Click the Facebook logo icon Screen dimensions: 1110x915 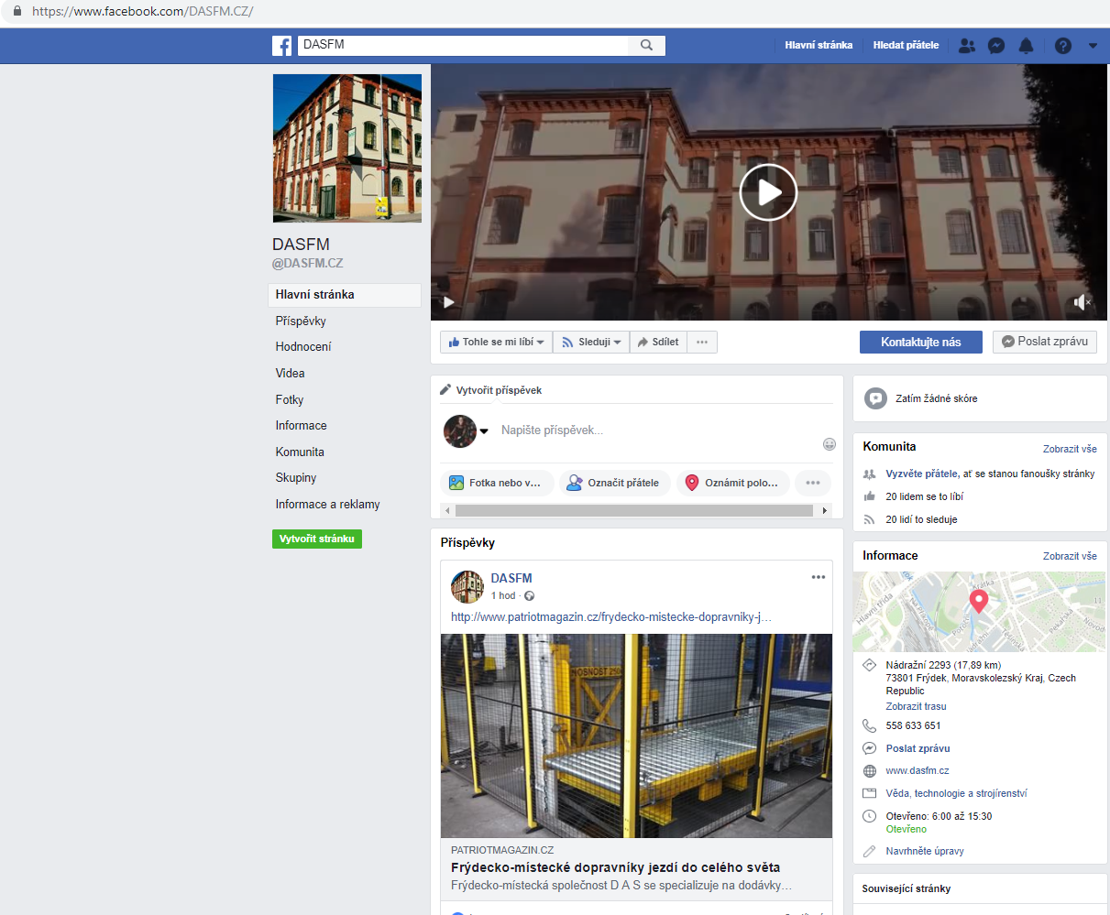click(x=281, y=46)
